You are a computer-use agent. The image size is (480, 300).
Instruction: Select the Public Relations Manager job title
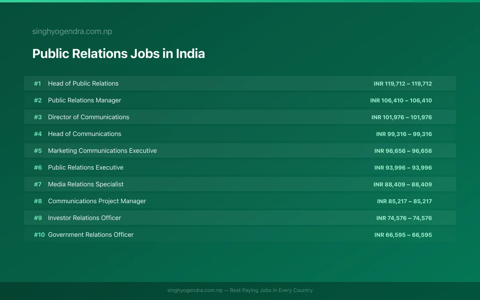pos(84,100)
